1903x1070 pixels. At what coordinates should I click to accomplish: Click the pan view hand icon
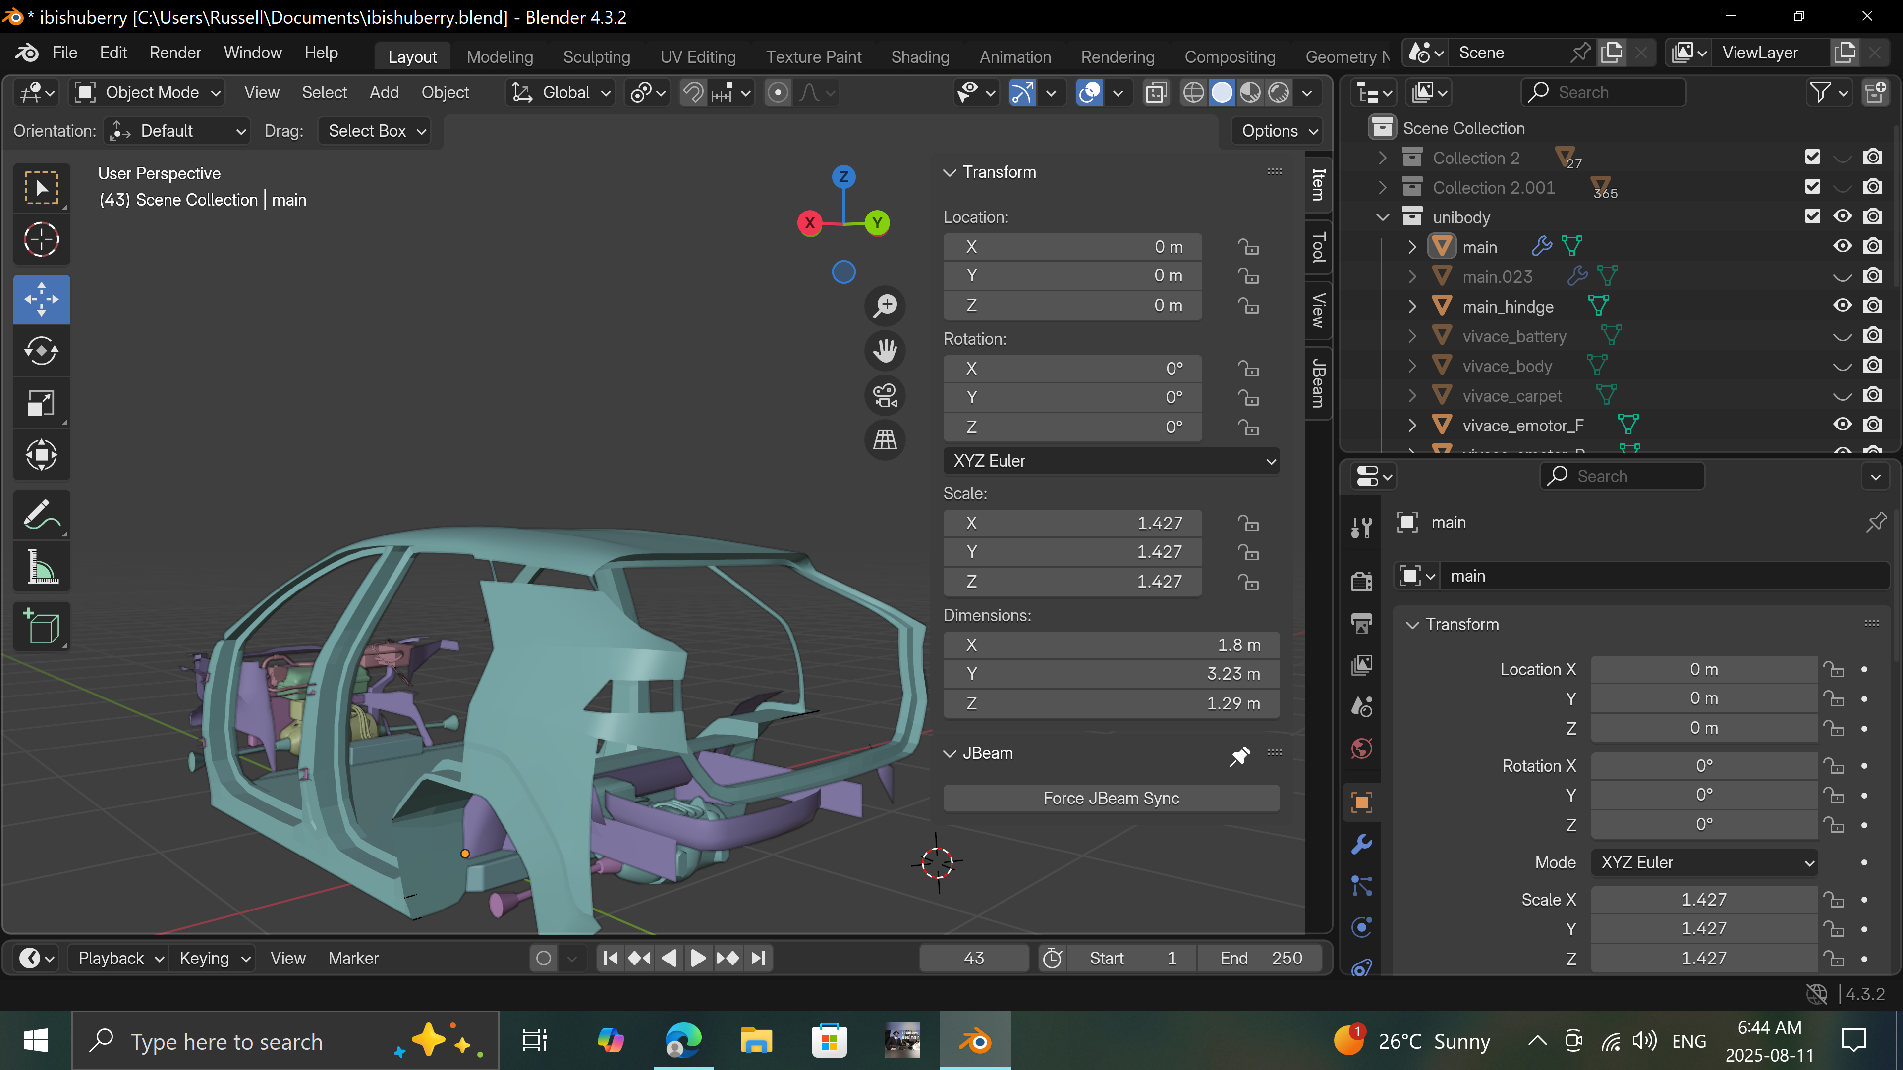tap(885, 350)
